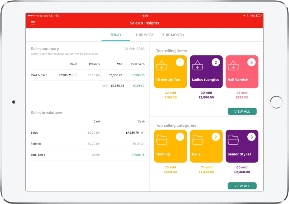Click Total Sales row label in breakdown
The height and width of the screenshot is (204, 289).
[38, 155]
